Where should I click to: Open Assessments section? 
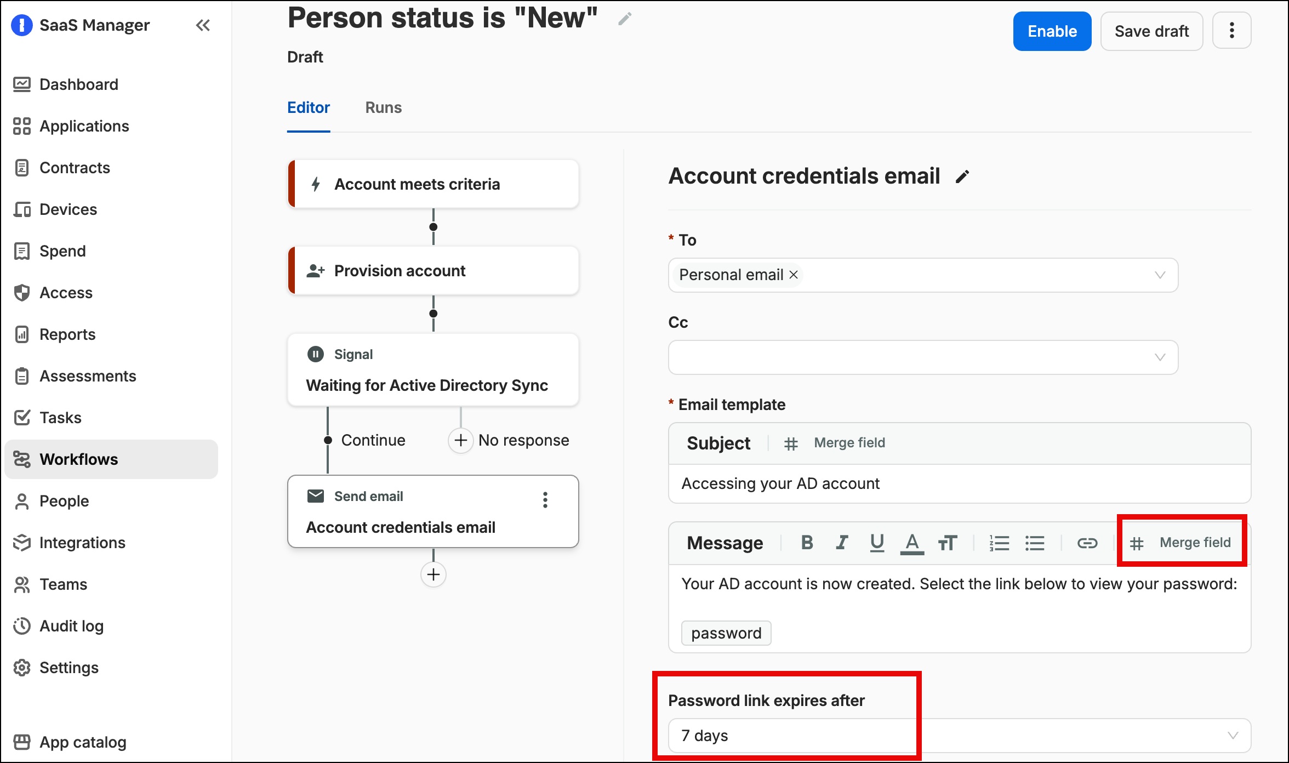click(111, 376)
